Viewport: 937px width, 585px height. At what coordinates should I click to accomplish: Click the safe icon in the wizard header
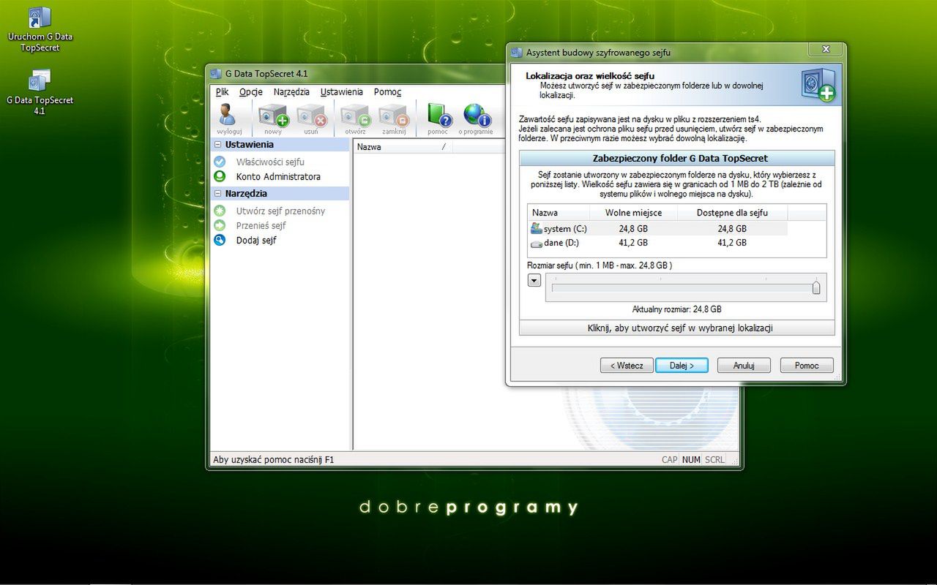[817, 85]
